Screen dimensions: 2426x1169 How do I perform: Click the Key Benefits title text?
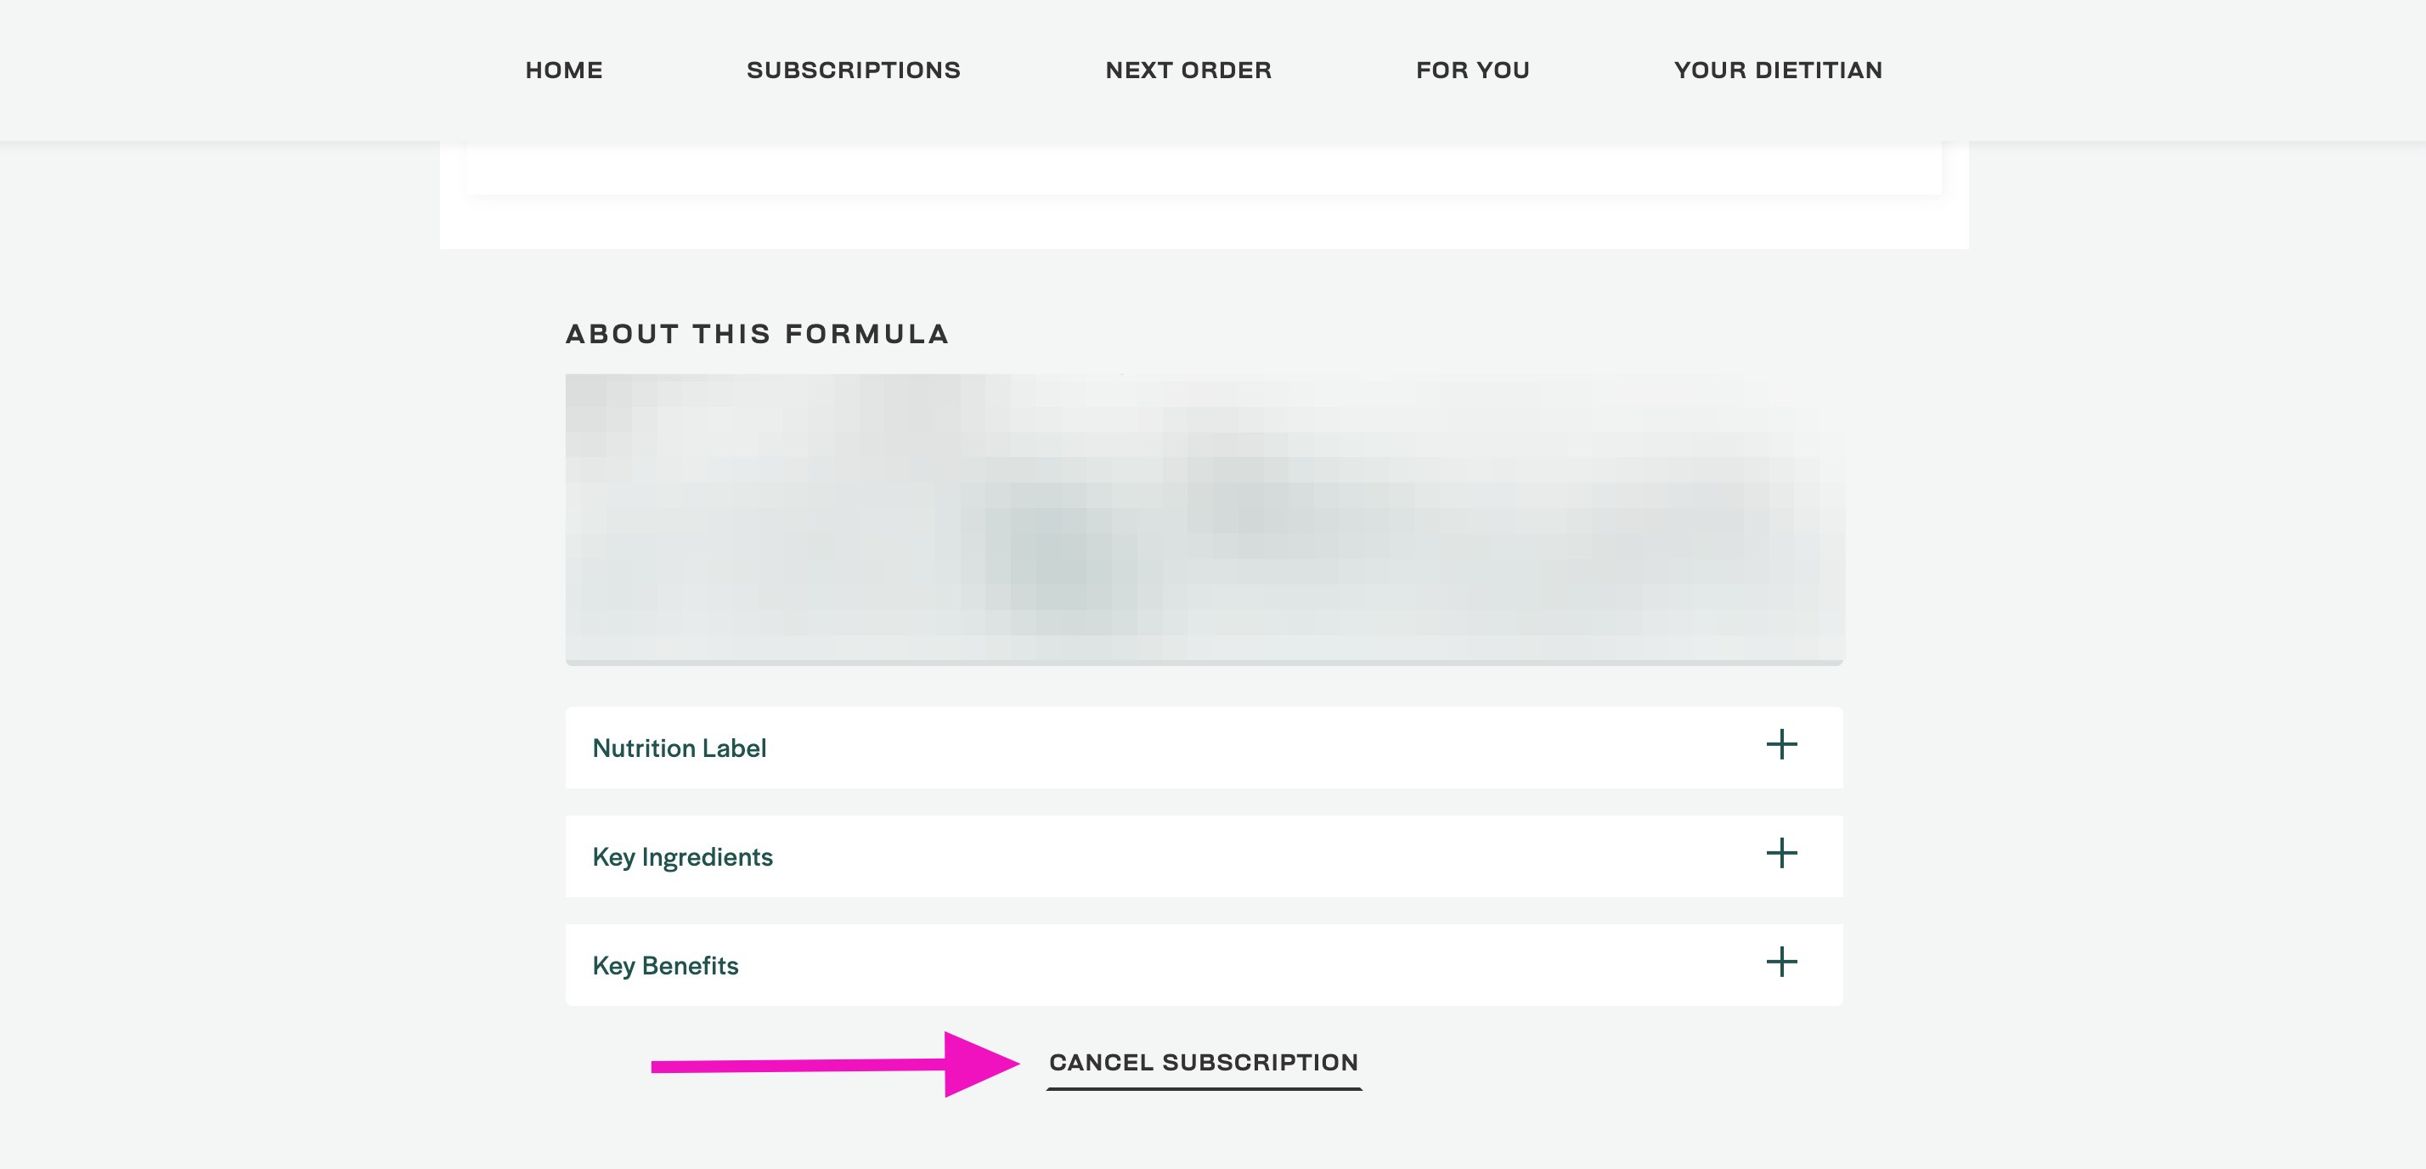click(665, 966)
